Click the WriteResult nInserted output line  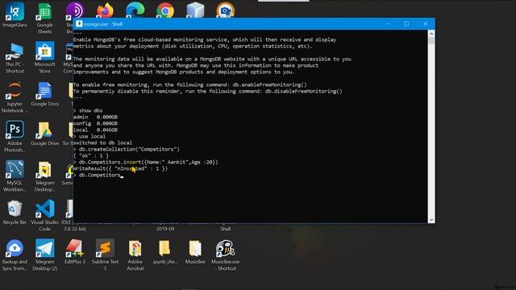(x=120, y=168)
